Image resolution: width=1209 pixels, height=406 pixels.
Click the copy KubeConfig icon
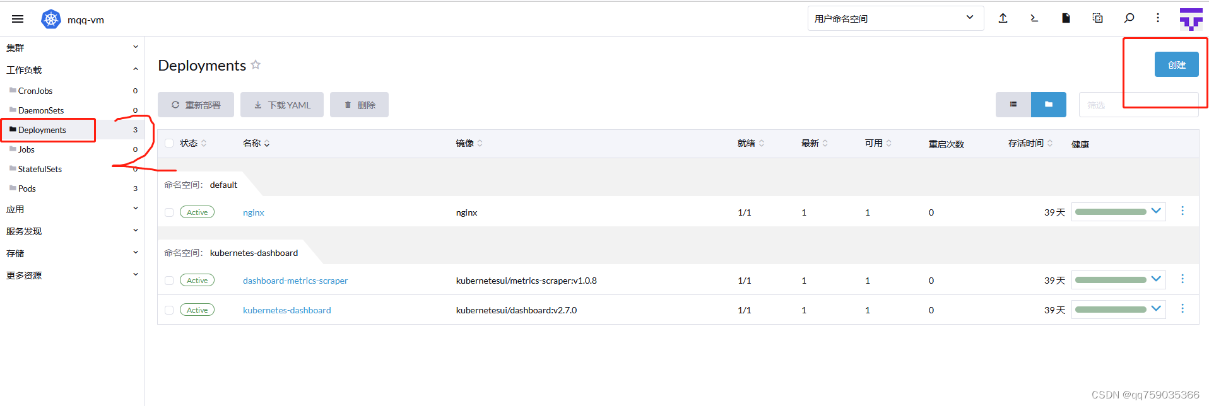(x=1098, y=18)
